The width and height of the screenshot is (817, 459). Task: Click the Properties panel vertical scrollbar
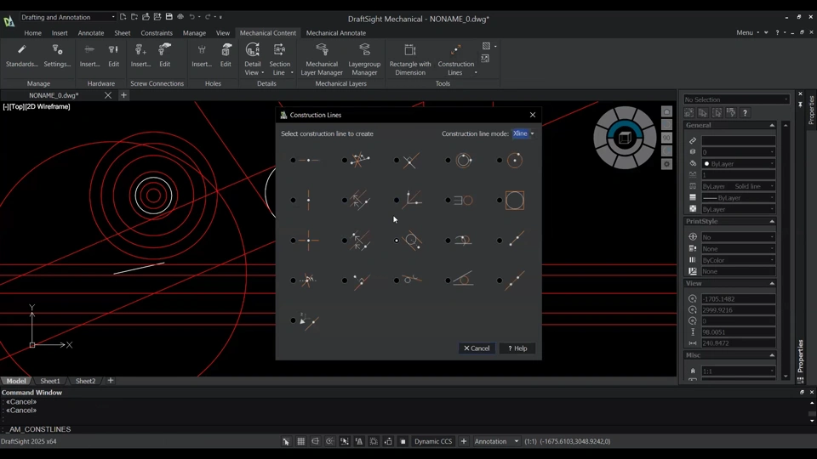[x=786, y=250]
